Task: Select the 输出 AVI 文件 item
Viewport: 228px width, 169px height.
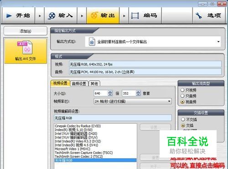Action: tap(26, 51)
